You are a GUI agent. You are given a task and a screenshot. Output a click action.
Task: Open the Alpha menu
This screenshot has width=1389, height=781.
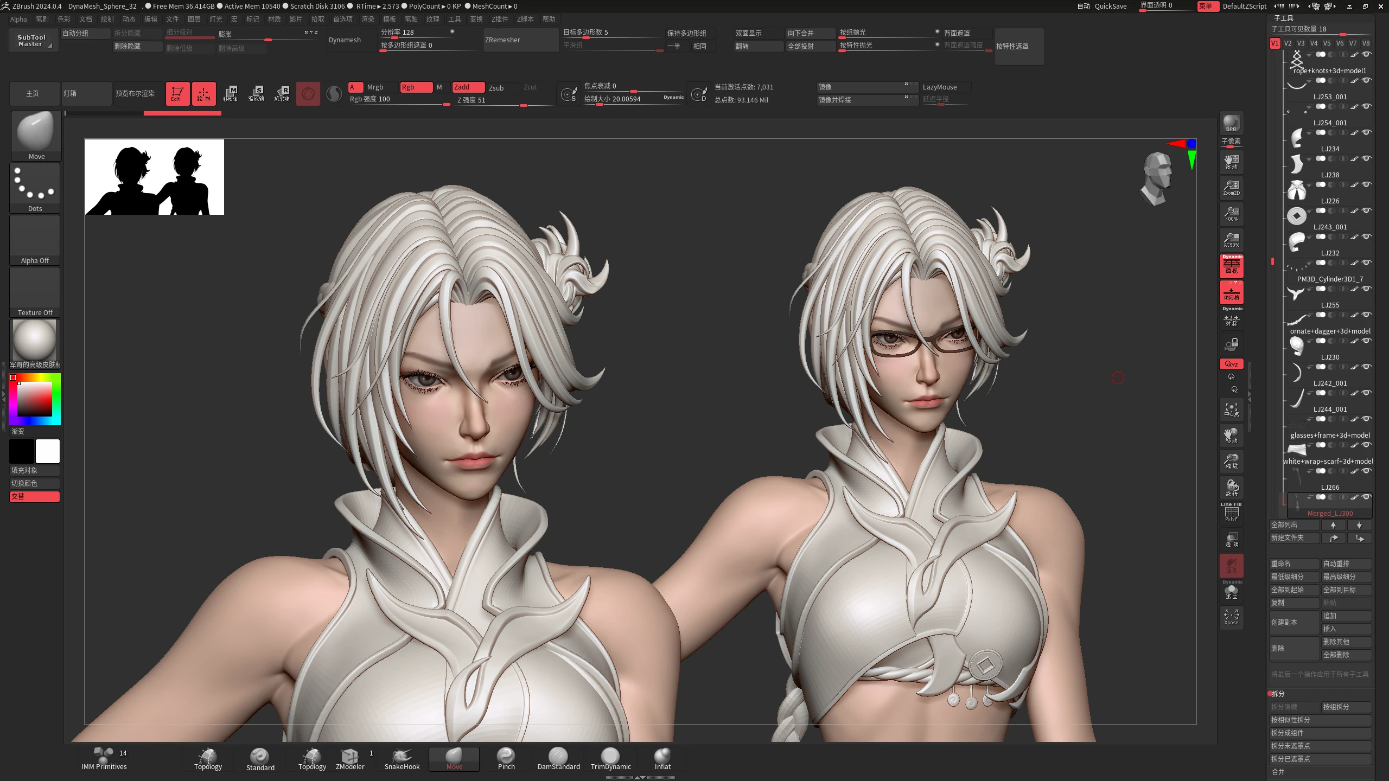(x=18, y=19)
